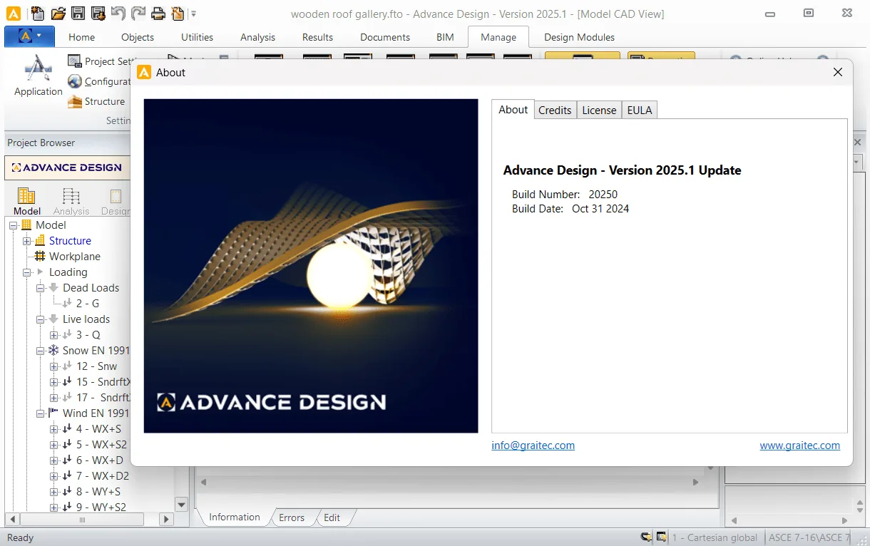Screen dimensions: 870x546
Task: Switch to Model mode in Project Browser
Action: [27, 201]
